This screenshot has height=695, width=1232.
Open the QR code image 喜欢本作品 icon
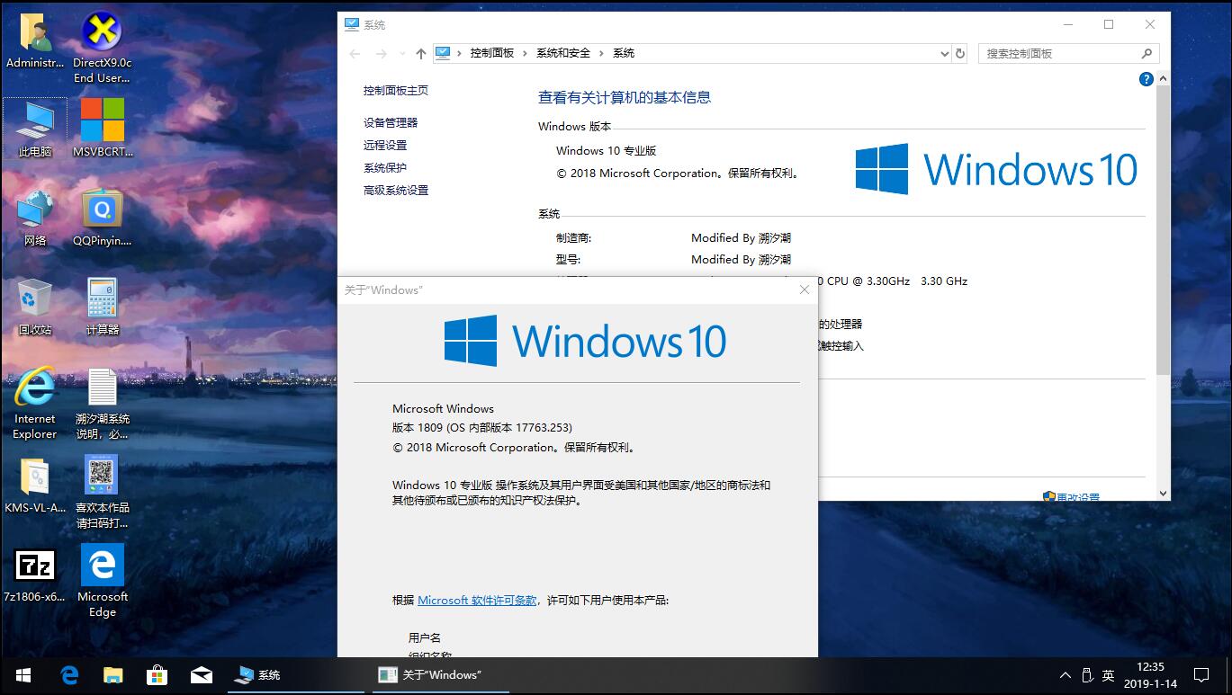[x=102, y=492]
